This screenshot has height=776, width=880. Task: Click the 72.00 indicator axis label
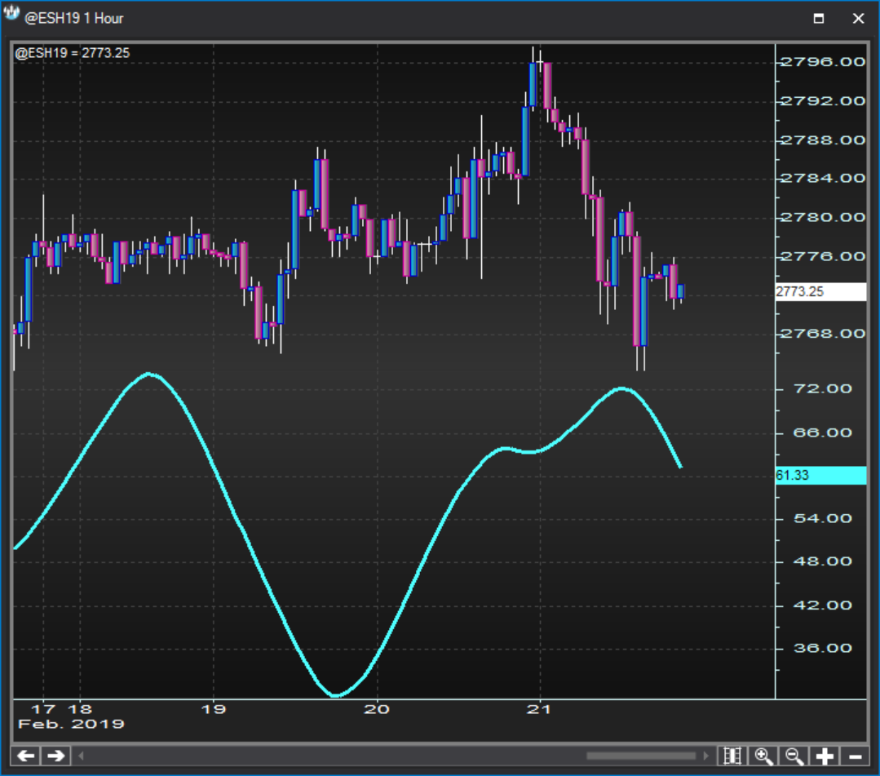(823, 388)
